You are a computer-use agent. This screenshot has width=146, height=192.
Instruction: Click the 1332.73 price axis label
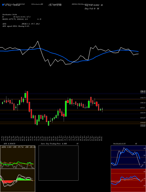[143, 98]
